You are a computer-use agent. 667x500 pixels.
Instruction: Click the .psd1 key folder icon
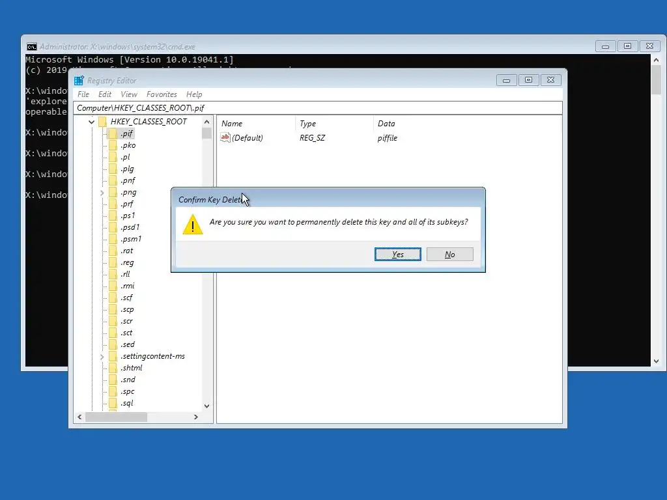pos(113,227)
